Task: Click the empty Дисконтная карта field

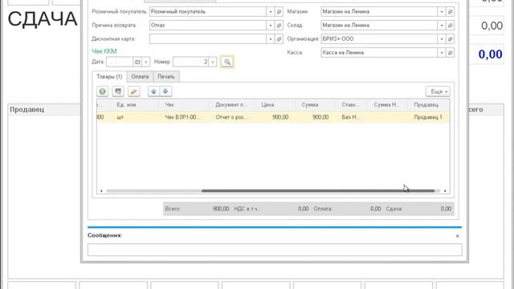Action: [x=208, y=39]
